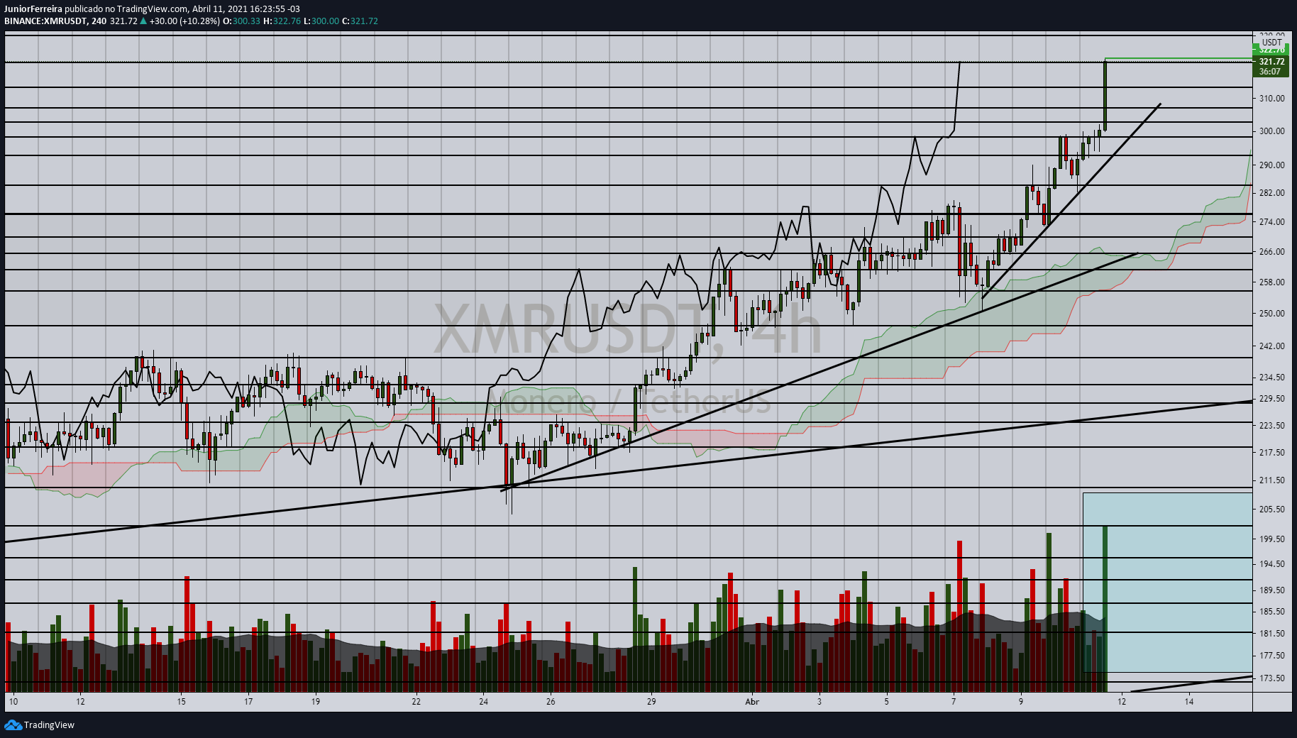Select the 290.00 price axis label
Screen dimensions: 1297x738
pyautogui.click(x=1271, y=165)
